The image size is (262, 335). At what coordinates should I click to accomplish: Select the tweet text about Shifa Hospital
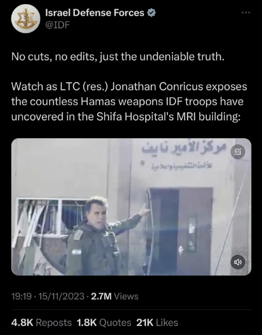pyautogui.click(x=129, y=102)
